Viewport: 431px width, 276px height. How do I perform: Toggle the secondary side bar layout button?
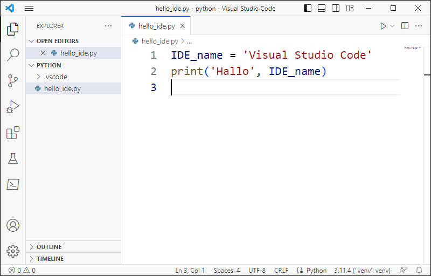336,9
